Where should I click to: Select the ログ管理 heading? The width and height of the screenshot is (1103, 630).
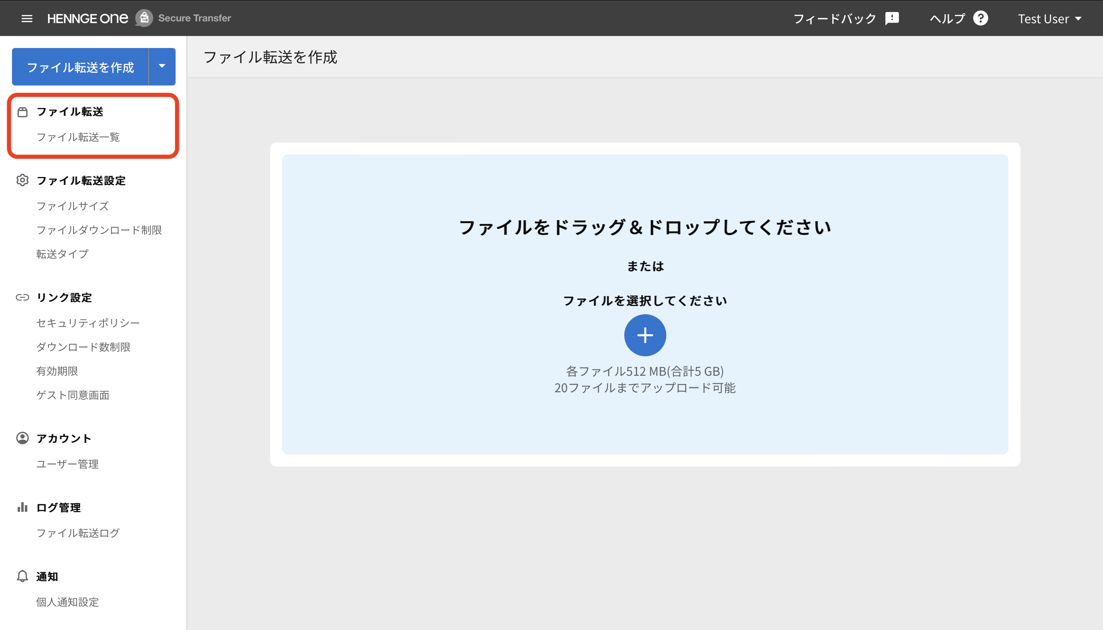(59, 507)
